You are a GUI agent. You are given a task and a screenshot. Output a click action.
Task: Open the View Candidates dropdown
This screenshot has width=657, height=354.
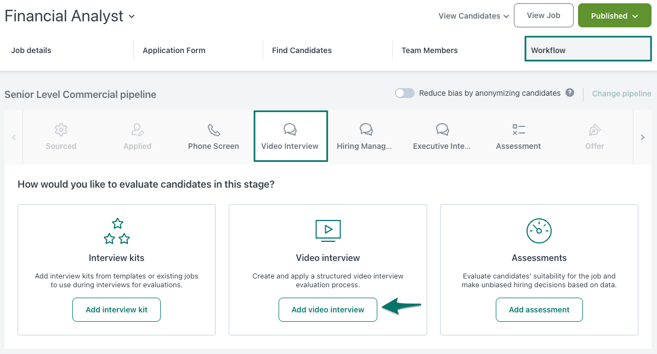pyautogui.click(x=473, y=16)
